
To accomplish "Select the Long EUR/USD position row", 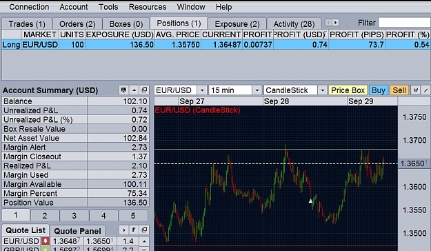I will 216,45.
